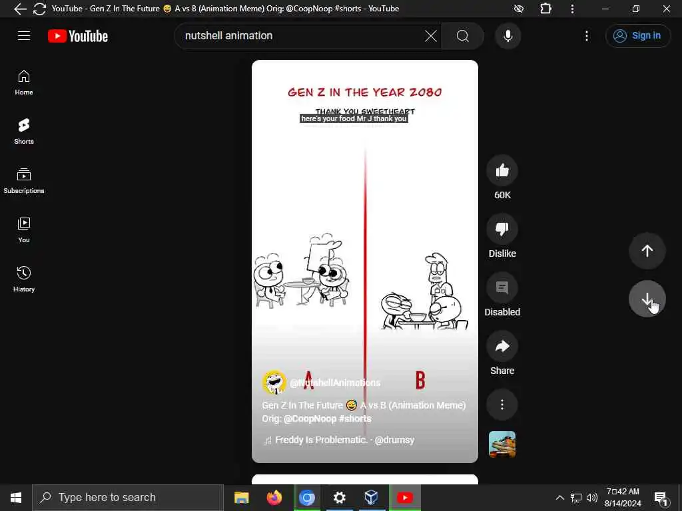Follow the @CoopNoop mention link
The image size is (682, 511).
(x=310, y=419)
